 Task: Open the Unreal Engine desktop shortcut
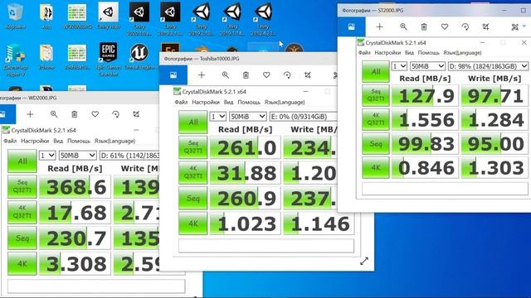pos(139,57)
